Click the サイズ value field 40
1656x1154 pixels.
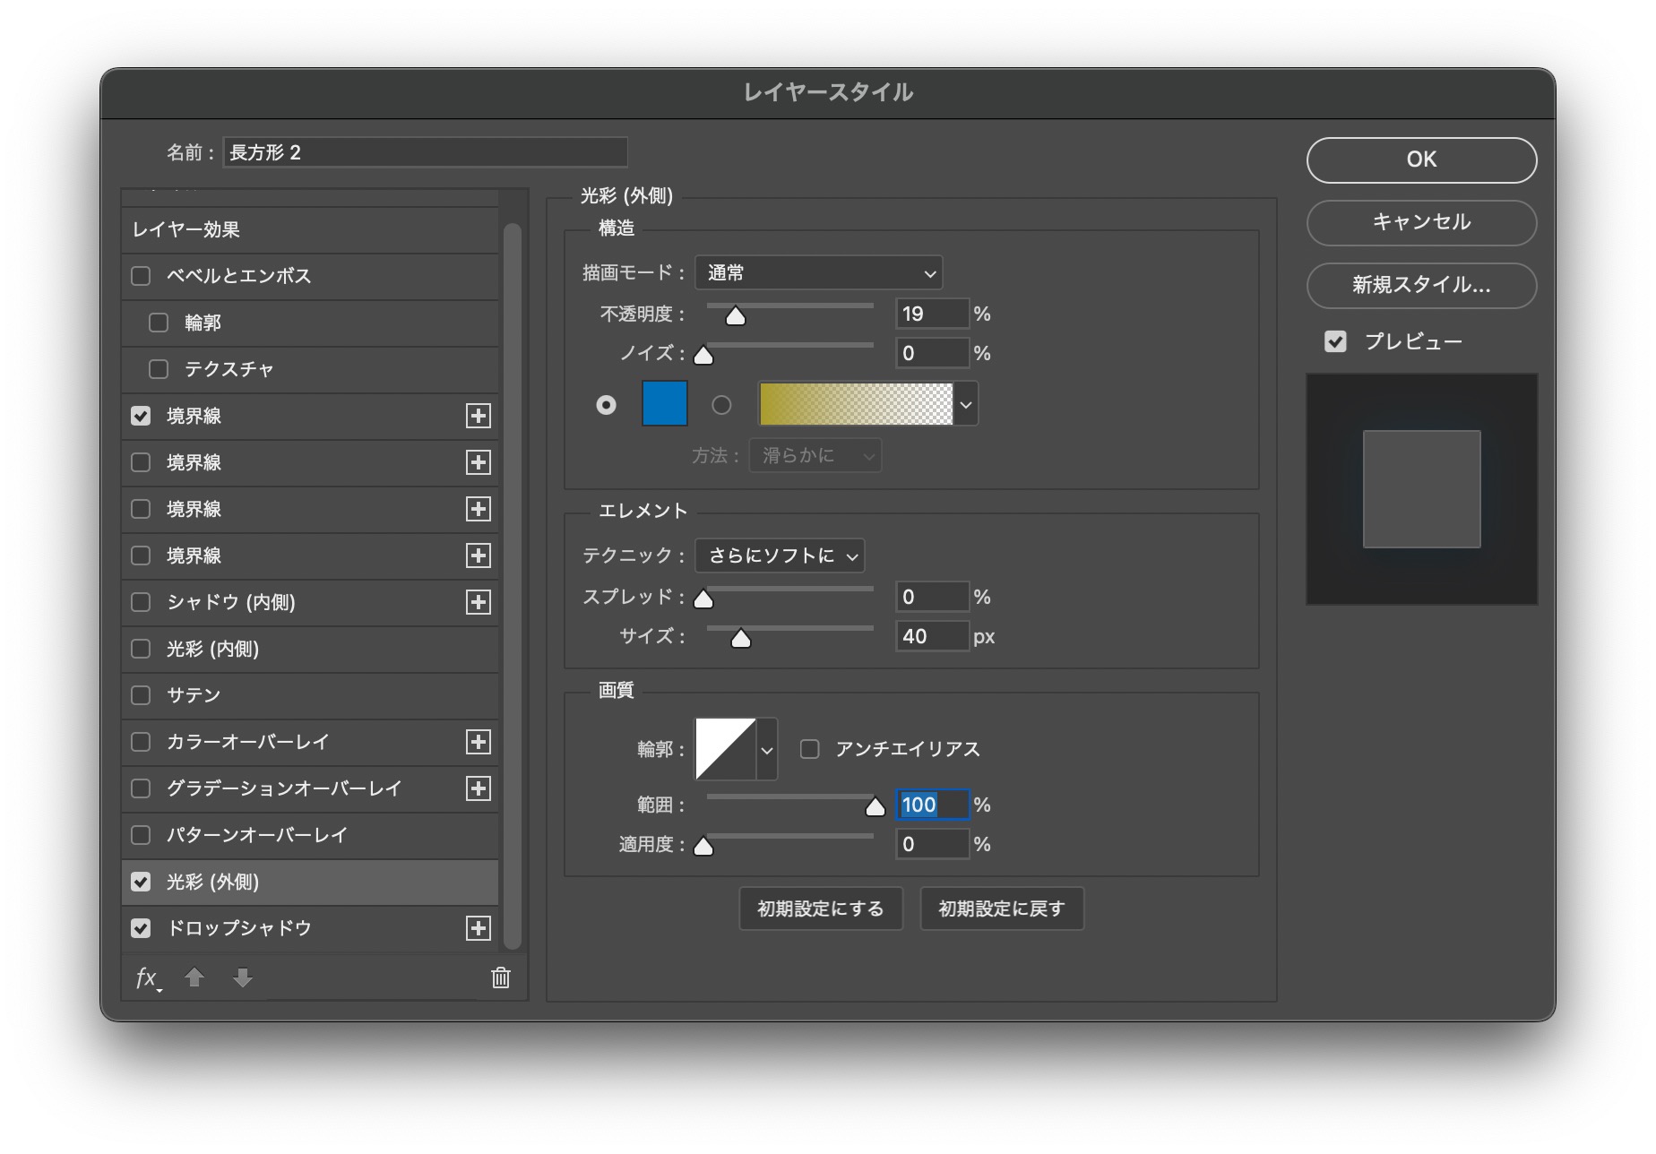933,636
